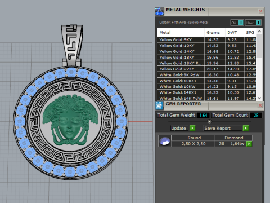Select the White Gold:9K PdW row
The width and height of the screenshot is (270, 203).
207,75
